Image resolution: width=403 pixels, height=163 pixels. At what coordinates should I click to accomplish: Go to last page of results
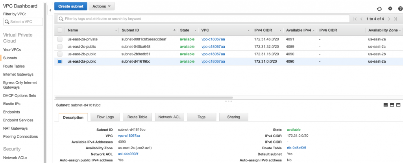click(396, 19)
